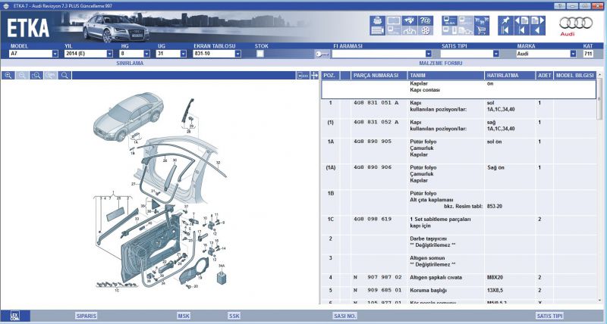
Task: Click the plain magnifier search icon
Action: pos(64,75)
